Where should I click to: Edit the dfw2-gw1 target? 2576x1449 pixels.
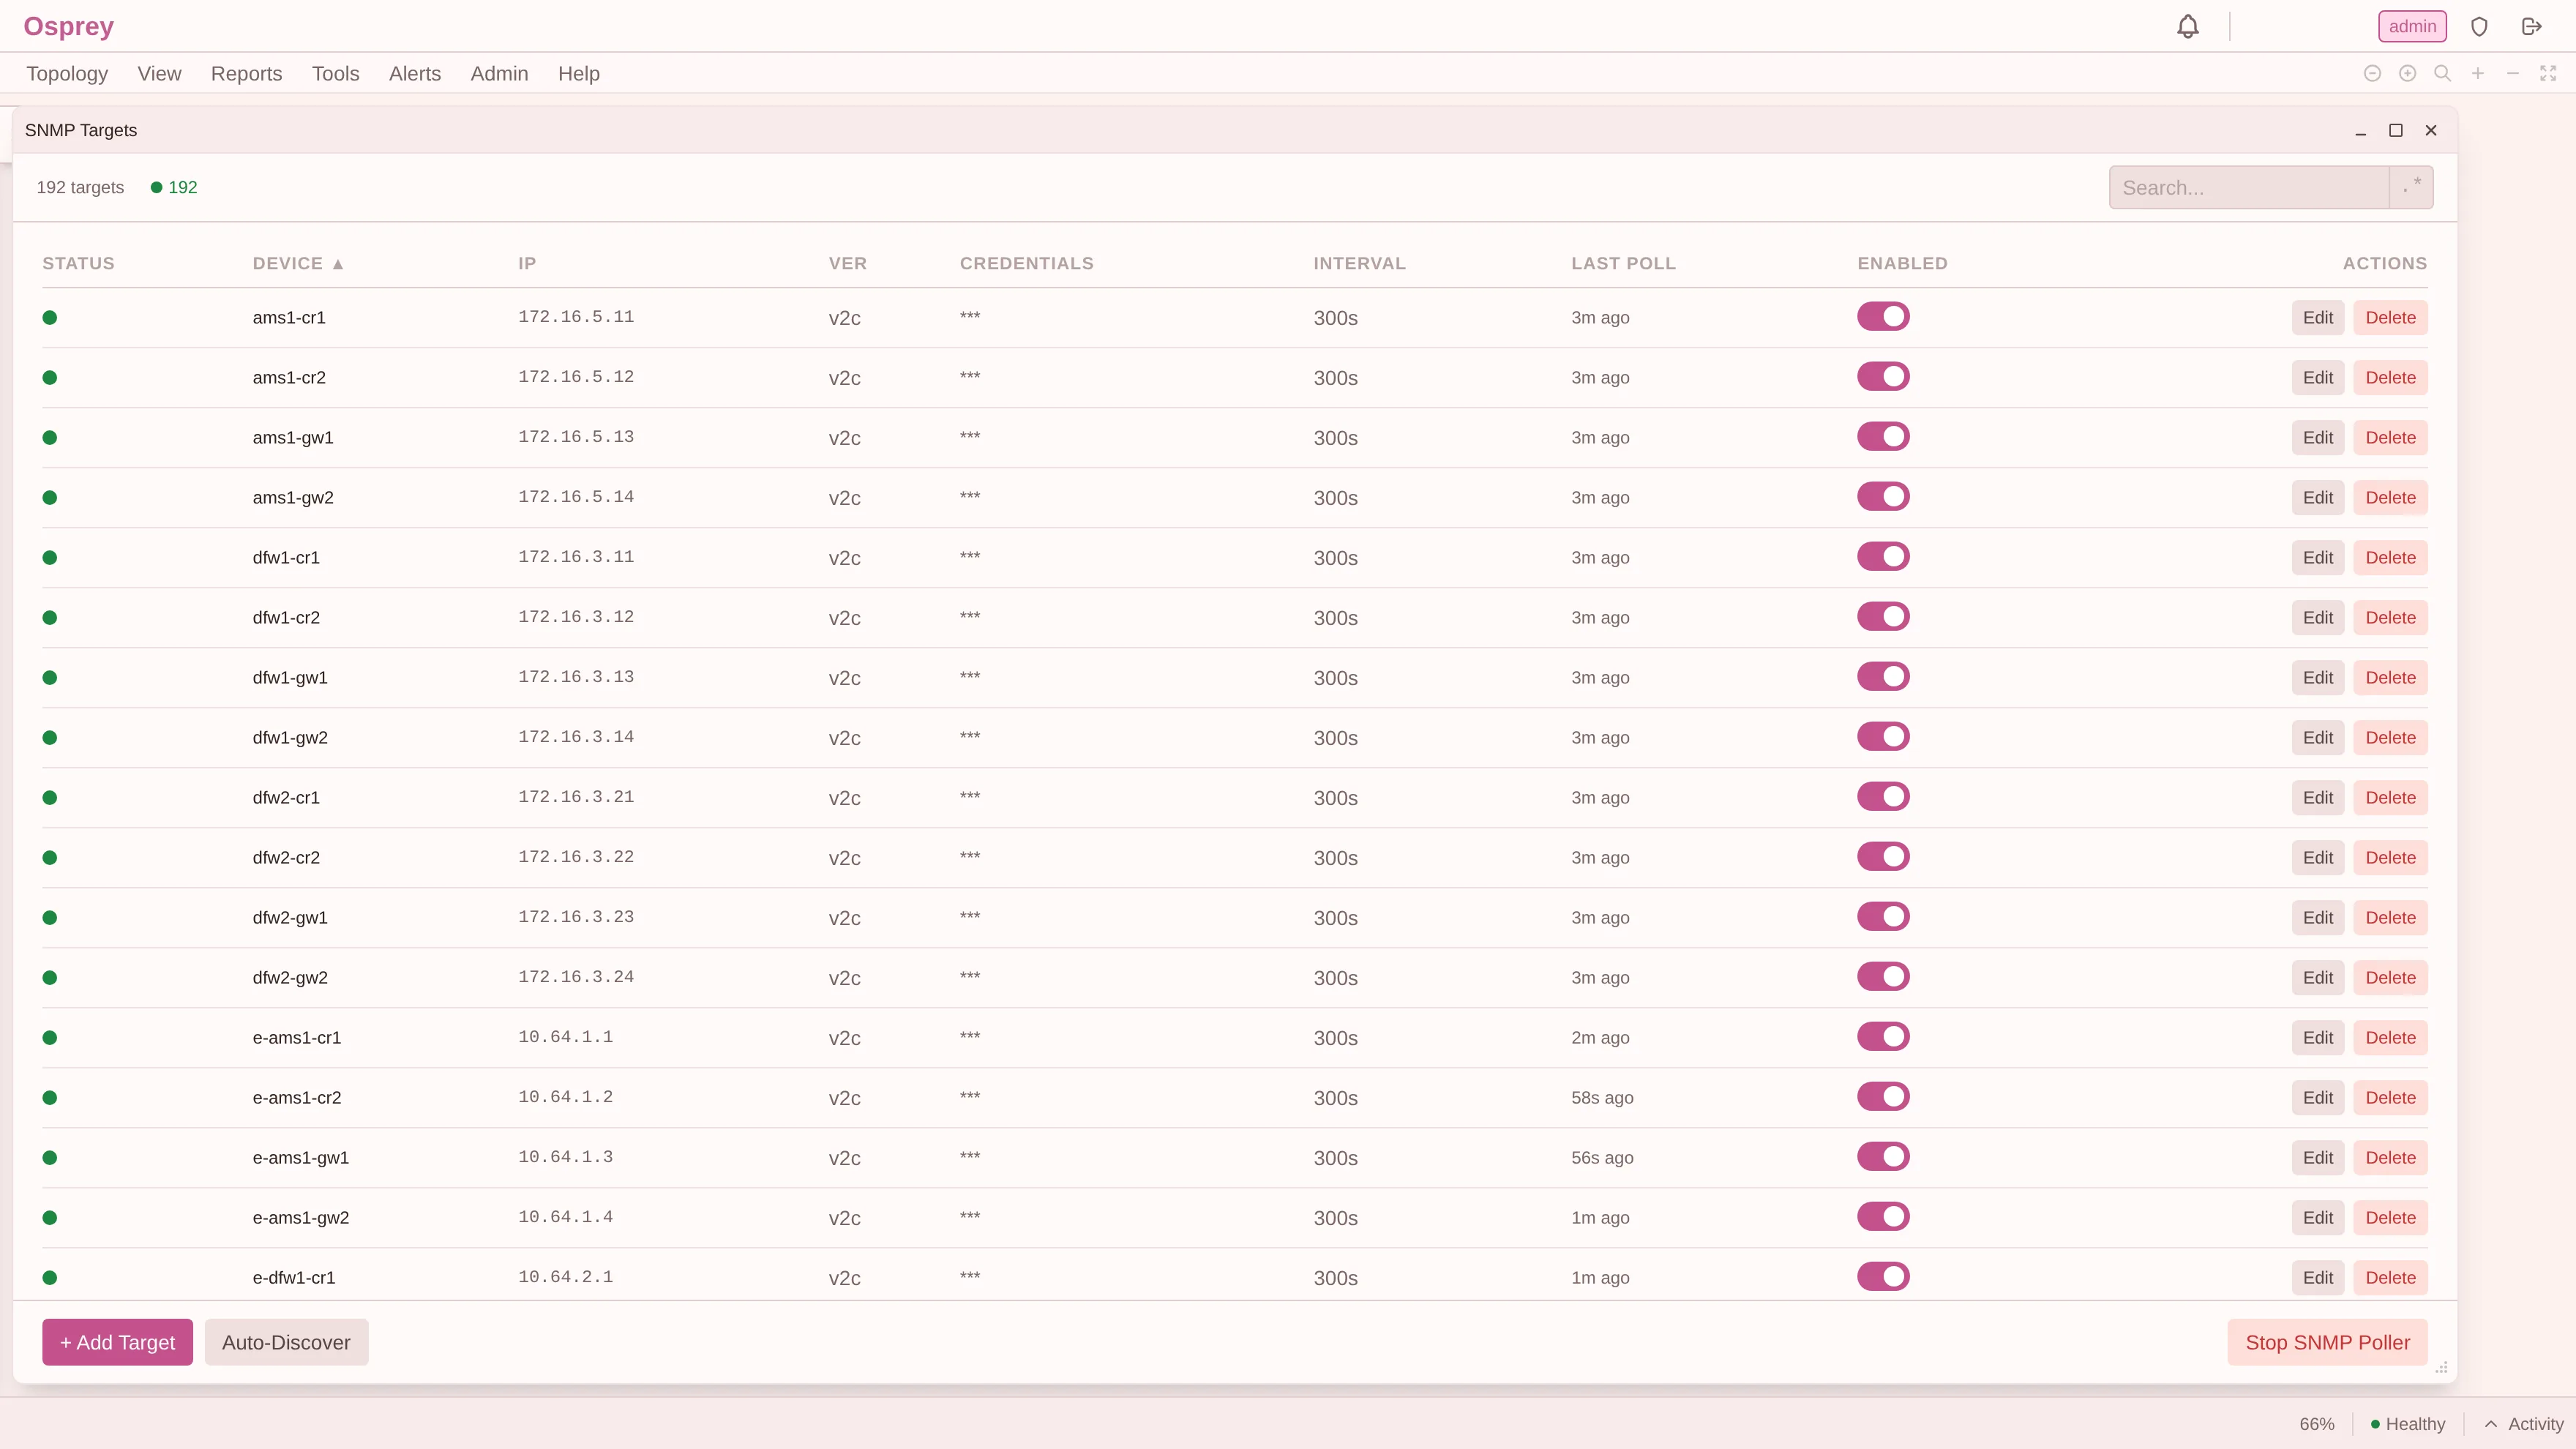[2318, 918]
